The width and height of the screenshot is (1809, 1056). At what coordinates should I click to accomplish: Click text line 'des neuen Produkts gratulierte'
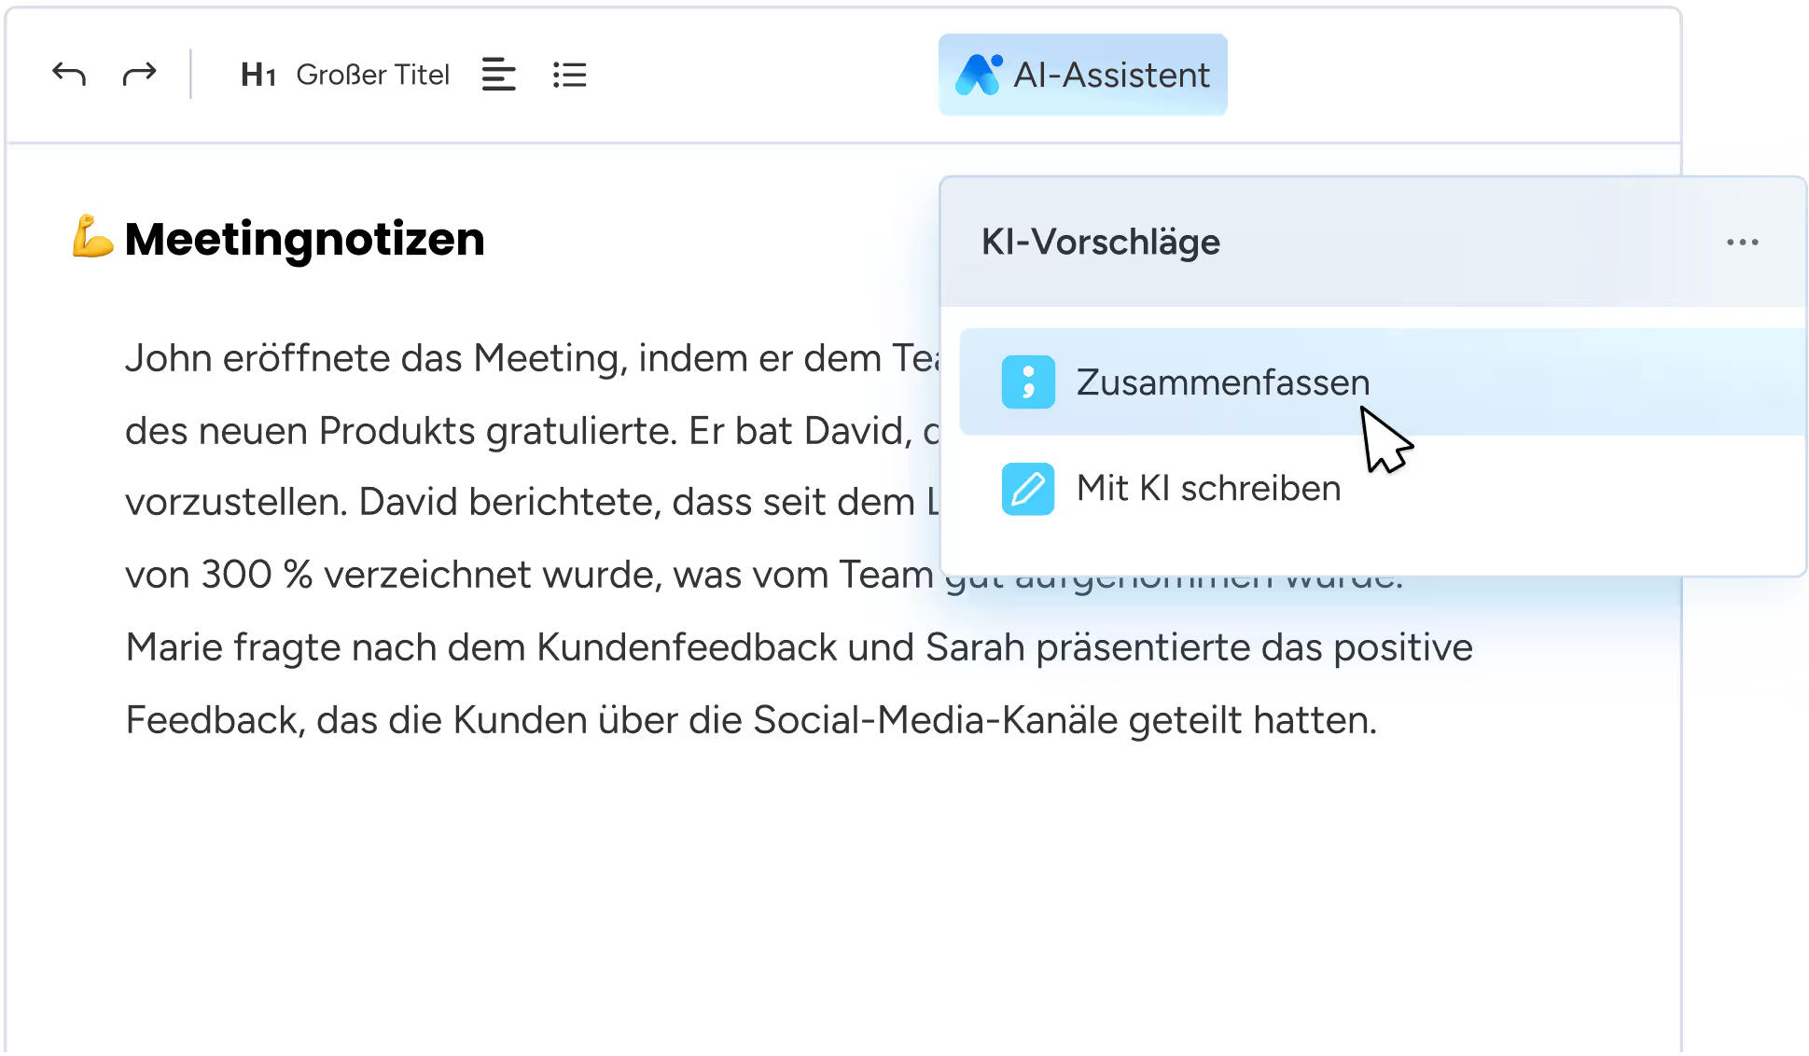click(x=532, y=431)
